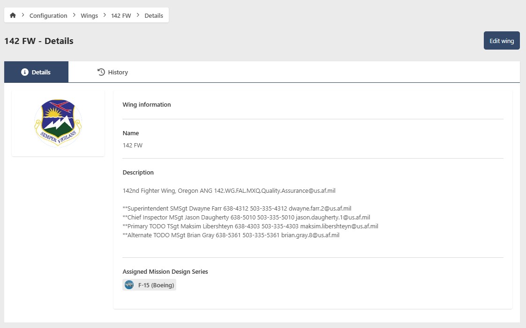Open the F-15 (Boeing) chip label
Viewport: 526px width, 328px height.
coord(156,285)
